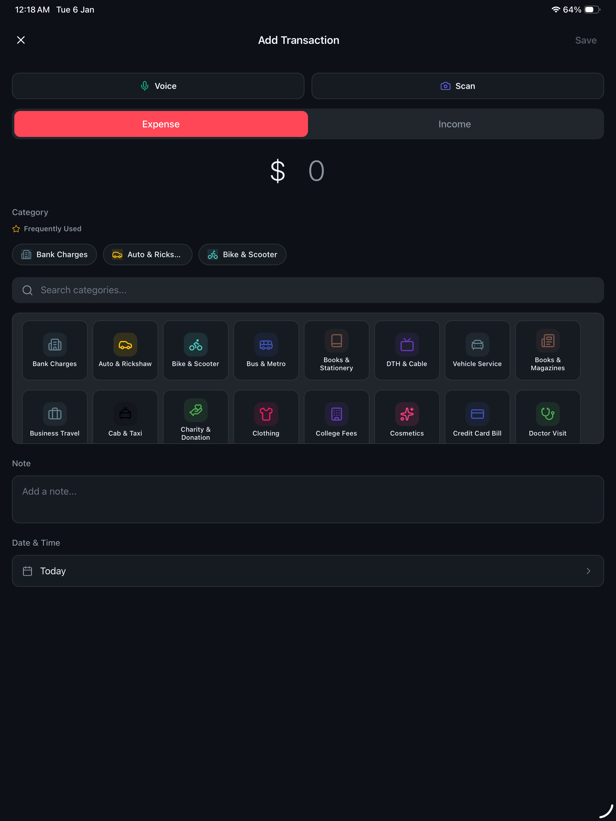
Task: Switch to the Expense tab
Action: pyautogui.click(x=161, y=124)
